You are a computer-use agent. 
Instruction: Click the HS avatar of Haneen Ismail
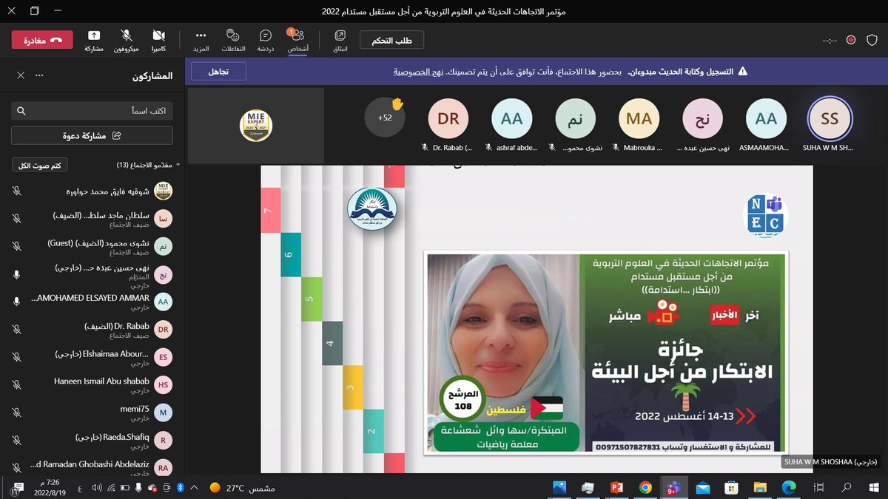click(x=163, y=385)
